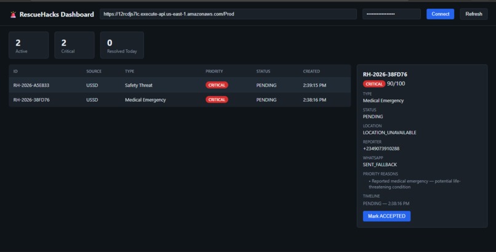Click the PRIORITY column header
496x252 pixels.
pyautogui.click(x=214, y=71)
